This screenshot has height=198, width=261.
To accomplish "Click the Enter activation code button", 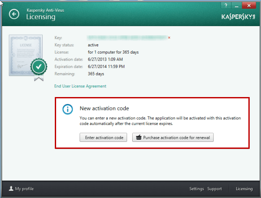I will click(x=104, y=138).
